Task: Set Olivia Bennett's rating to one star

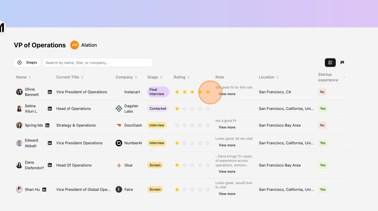Action: (x=177, y=92)
